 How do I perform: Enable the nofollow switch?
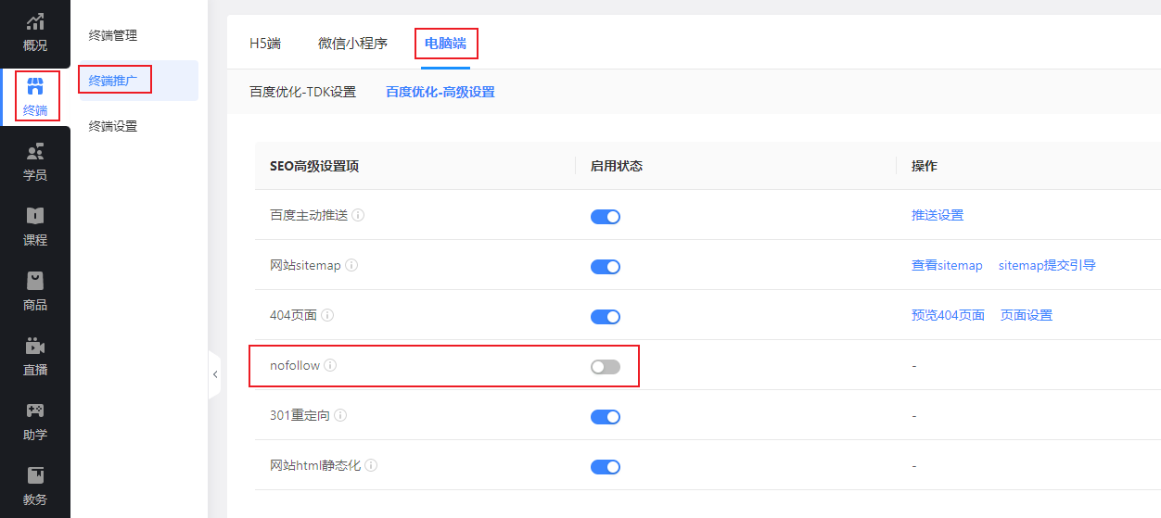click(x=606, y=367)
